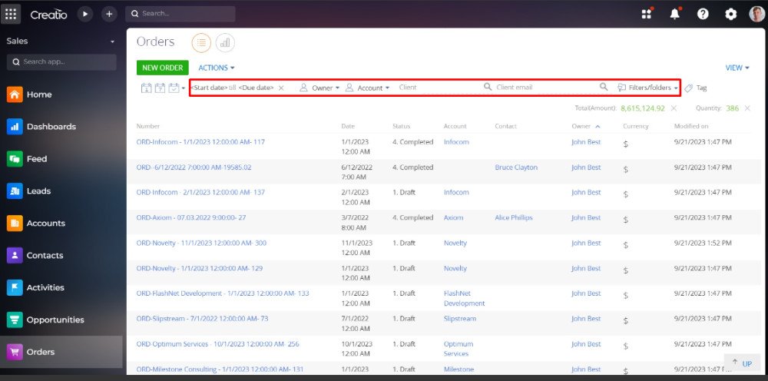Viewport: 768px width, 381px height.
Task: Sort by the Owner column header
Action: click(581, 126)
